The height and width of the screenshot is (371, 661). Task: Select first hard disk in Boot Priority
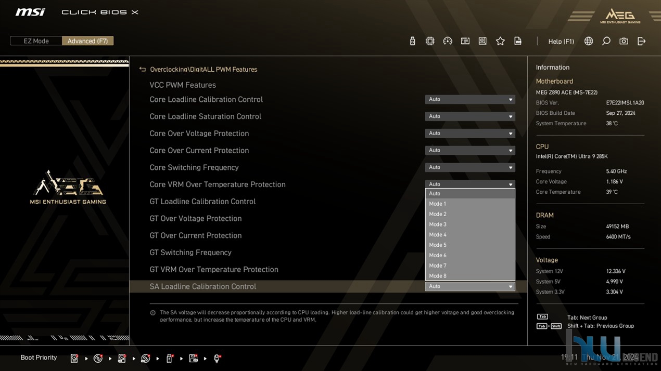(74, 358)
